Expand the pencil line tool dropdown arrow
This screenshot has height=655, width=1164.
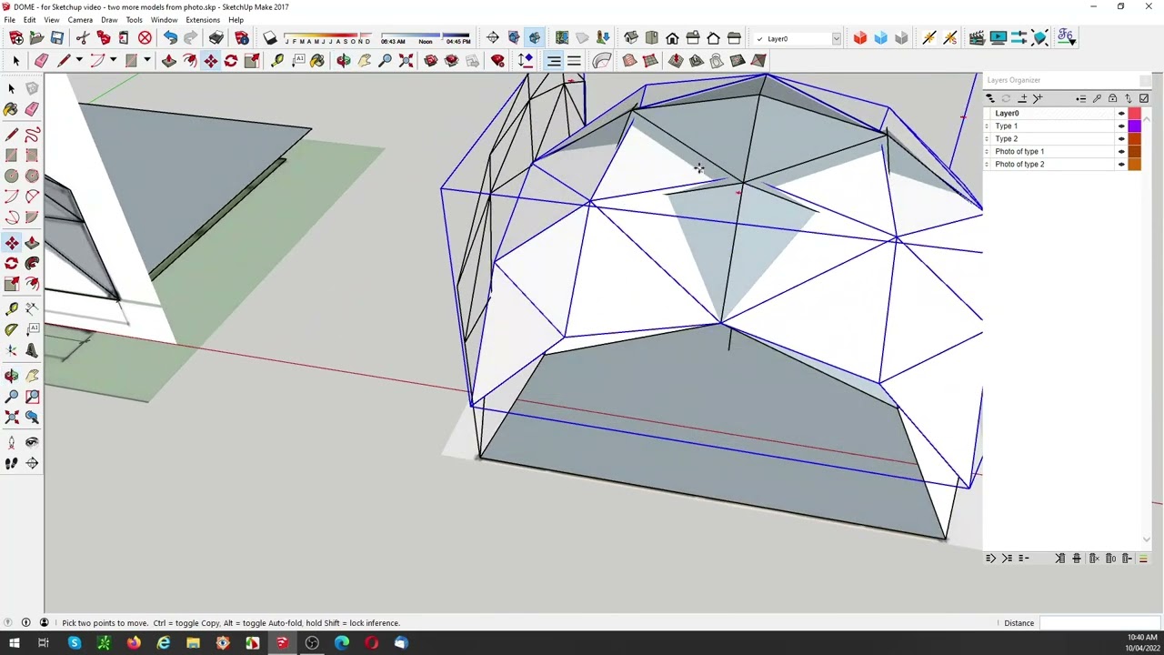pyautogui.click(x=79, y=61)
